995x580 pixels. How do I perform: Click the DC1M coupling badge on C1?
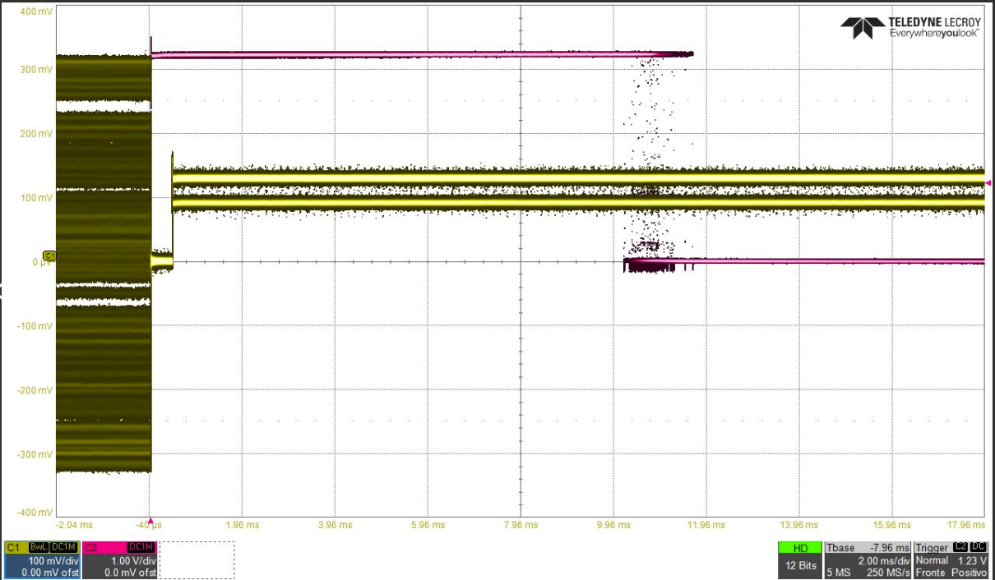pyautogui.click(x=64, y=547)
